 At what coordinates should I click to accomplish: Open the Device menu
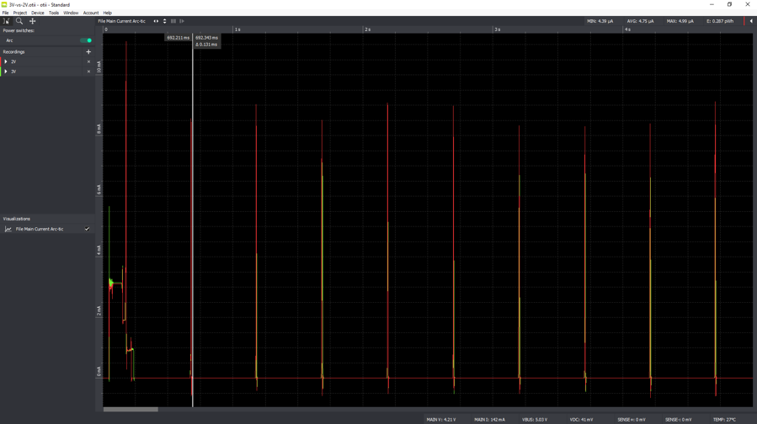point(38,13)
